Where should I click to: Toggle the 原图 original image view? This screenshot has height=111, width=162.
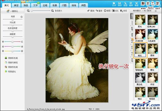pos(107,11)
